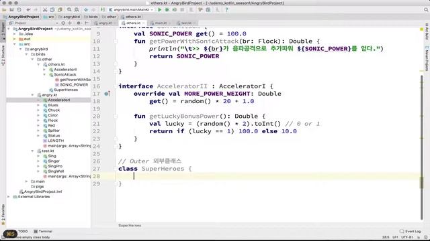Open the Favorites side tab
430x241 pixels.
(3, 214)
